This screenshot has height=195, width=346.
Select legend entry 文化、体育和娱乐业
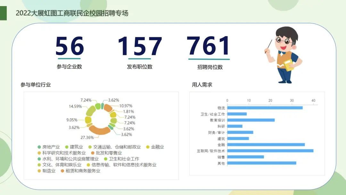(x=60, y=165)
